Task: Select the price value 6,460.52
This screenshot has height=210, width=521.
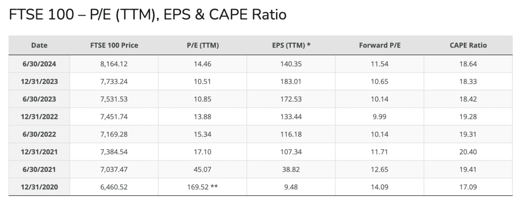Action: [114, 187]
